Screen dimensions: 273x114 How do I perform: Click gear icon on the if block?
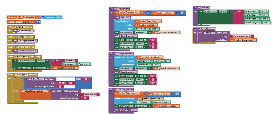(15, 78)
